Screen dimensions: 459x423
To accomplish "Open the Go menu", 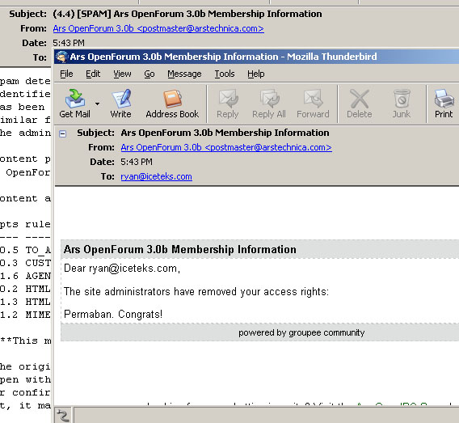I will click(149, 74).
